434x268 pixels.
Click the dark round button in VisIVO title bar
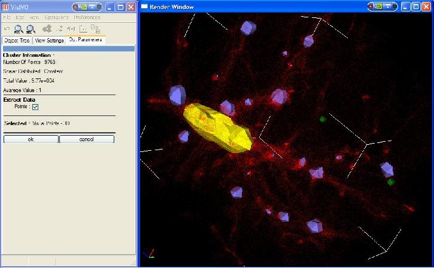99,7
